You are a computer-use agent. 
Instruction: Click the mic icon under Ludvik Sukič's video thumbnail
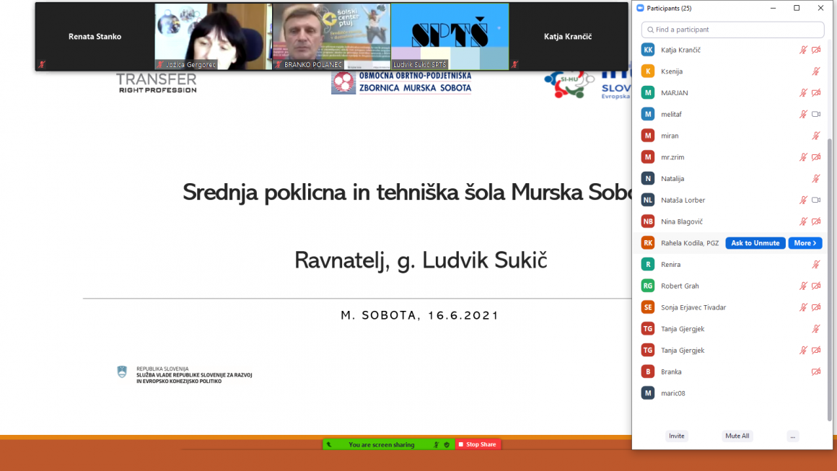pyautogui.click(x=395, y=65)
